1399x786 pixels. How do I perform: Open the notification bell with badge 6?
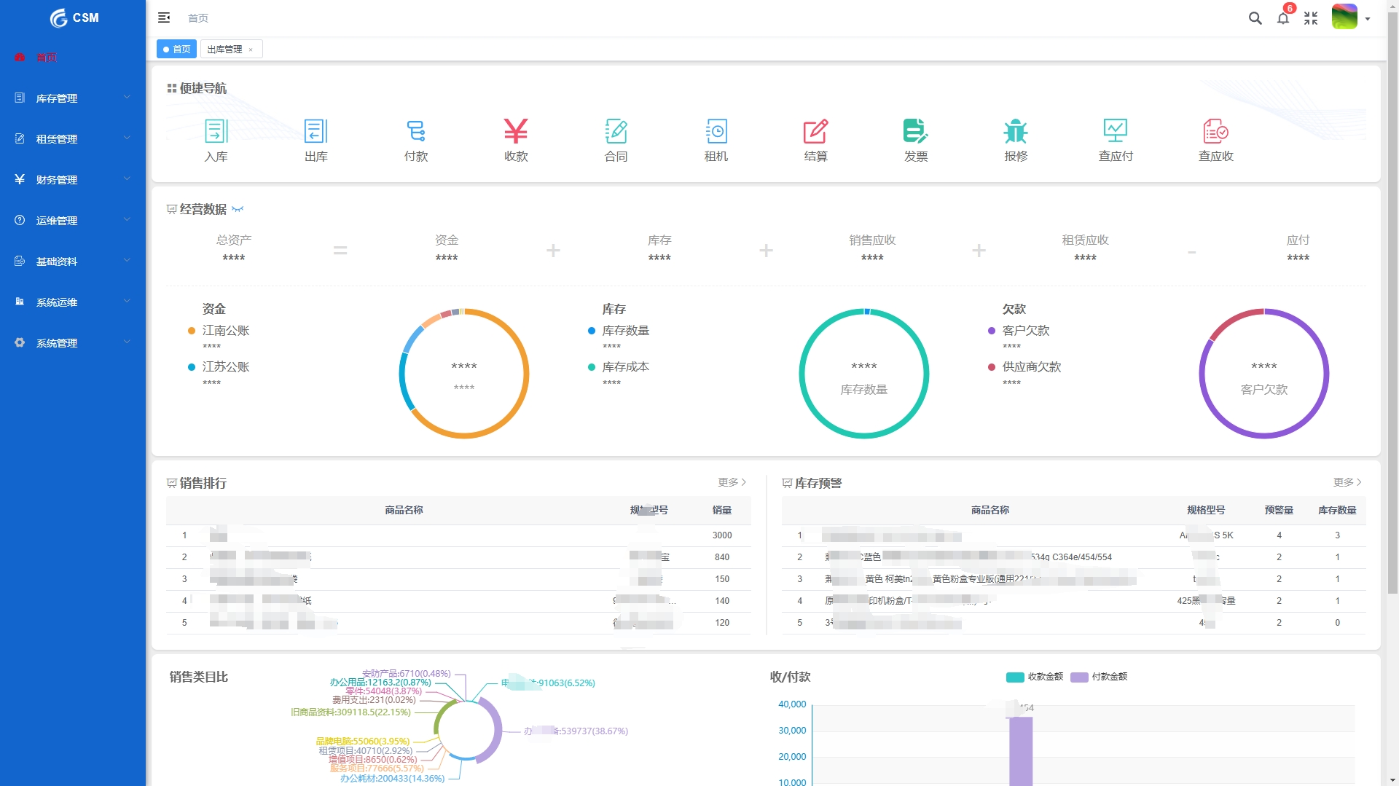click(1283, 18)
